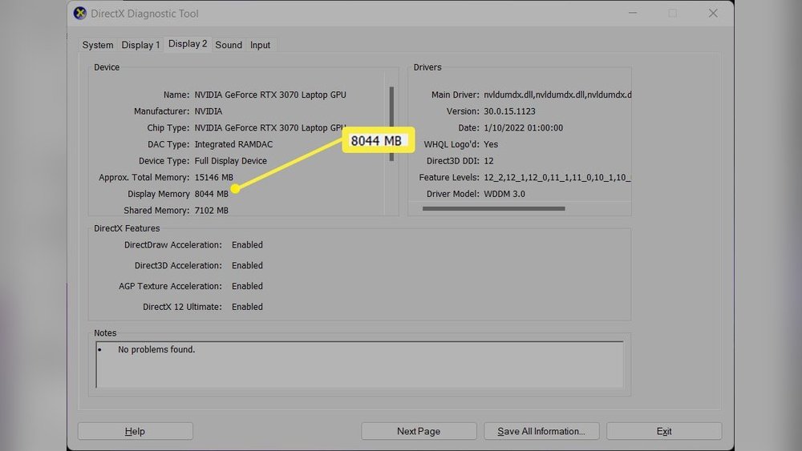Click the Display Memory 8044 MB value
Image resolution: width=802 pixels, height=451 pixels.
(x=212, y=194)
